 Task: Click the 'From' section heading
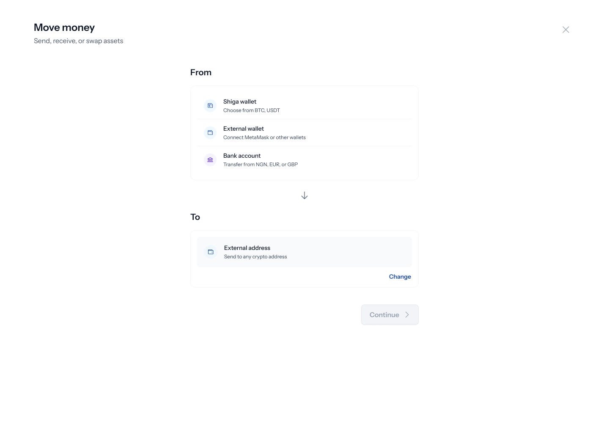pyautogui.click(x=201, y=72)
